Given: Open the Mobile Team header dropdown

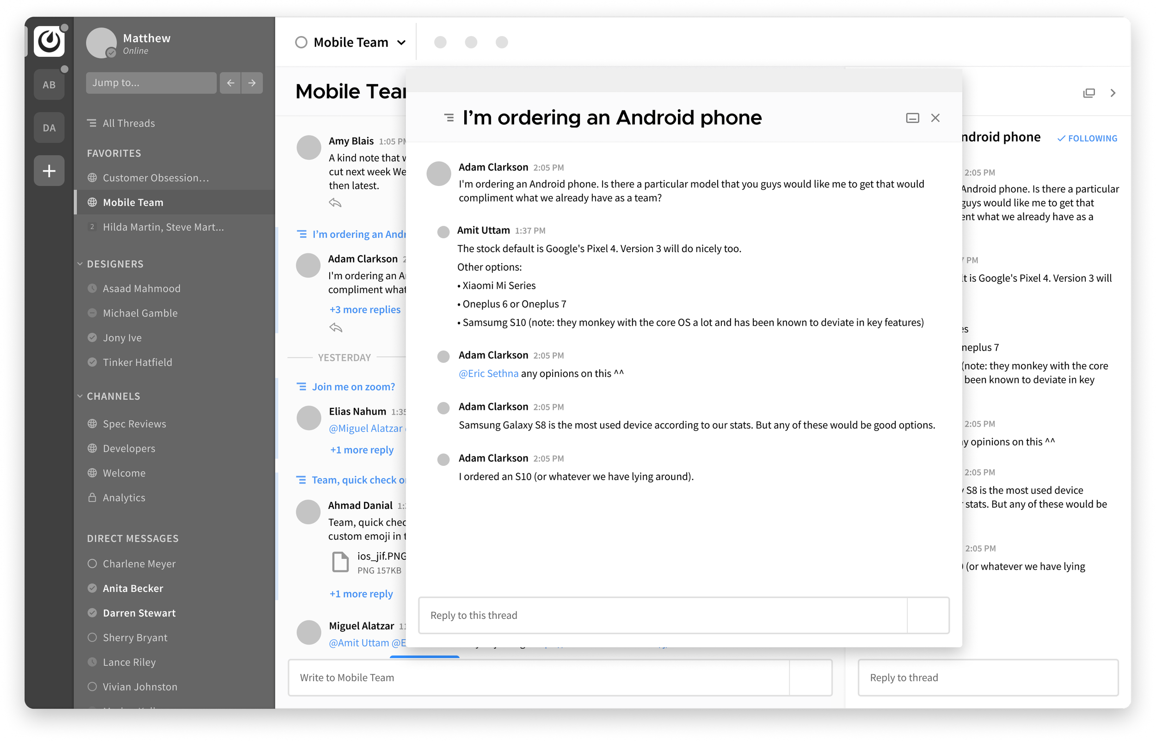Looking at the screenshot, I should pos(401,43).
